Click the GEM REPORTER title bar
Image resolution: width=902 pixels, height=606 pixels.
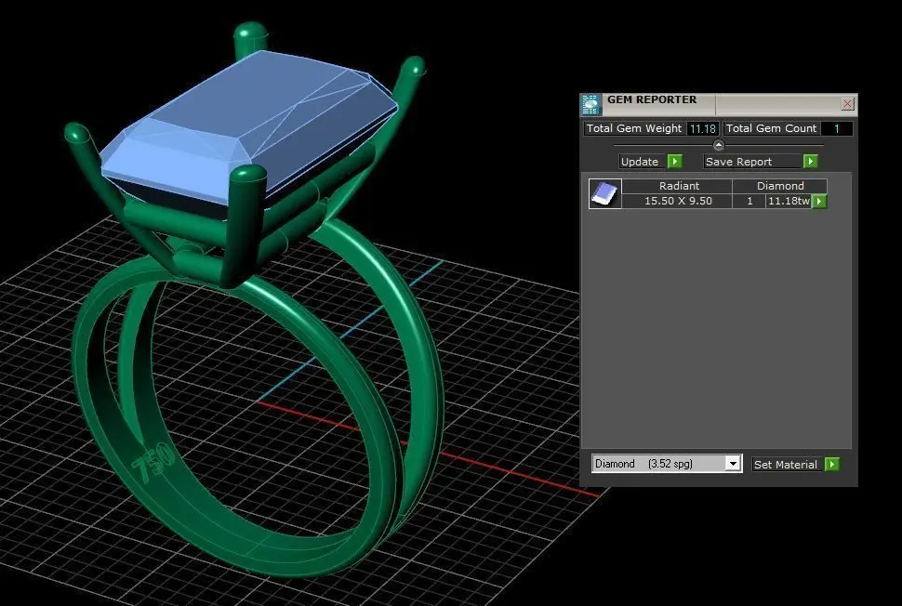[719, 104]
